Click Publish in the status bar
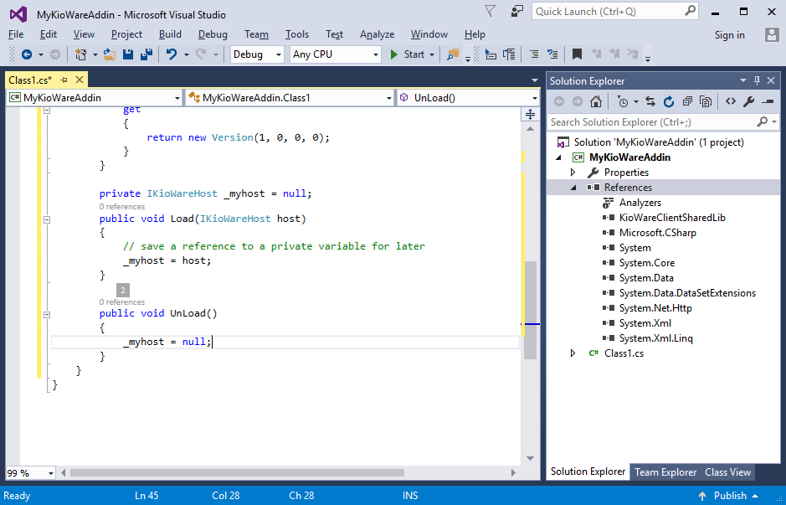 [x=730, y=496]
